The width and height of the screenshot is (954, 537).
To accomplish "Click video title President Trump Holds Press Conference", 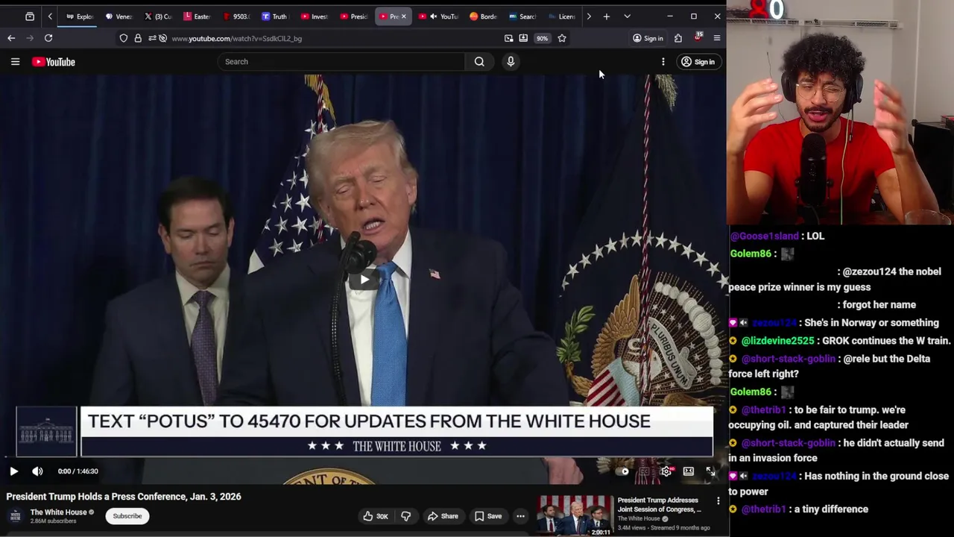I will [x=124, y=497].
